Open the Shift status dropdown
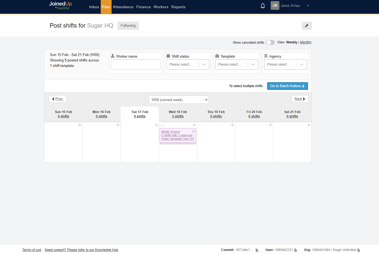379x254 pixels. click(x=188, y=64)
